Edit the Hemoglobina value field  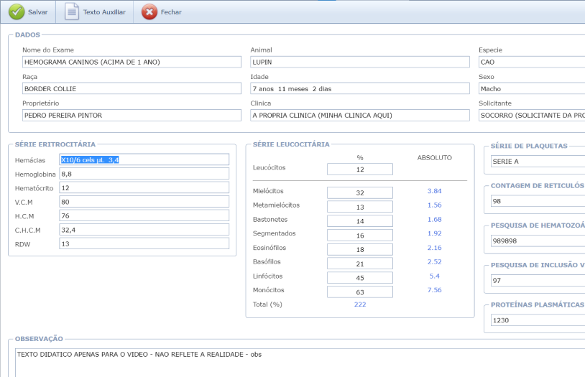click(x=144, y=174)
